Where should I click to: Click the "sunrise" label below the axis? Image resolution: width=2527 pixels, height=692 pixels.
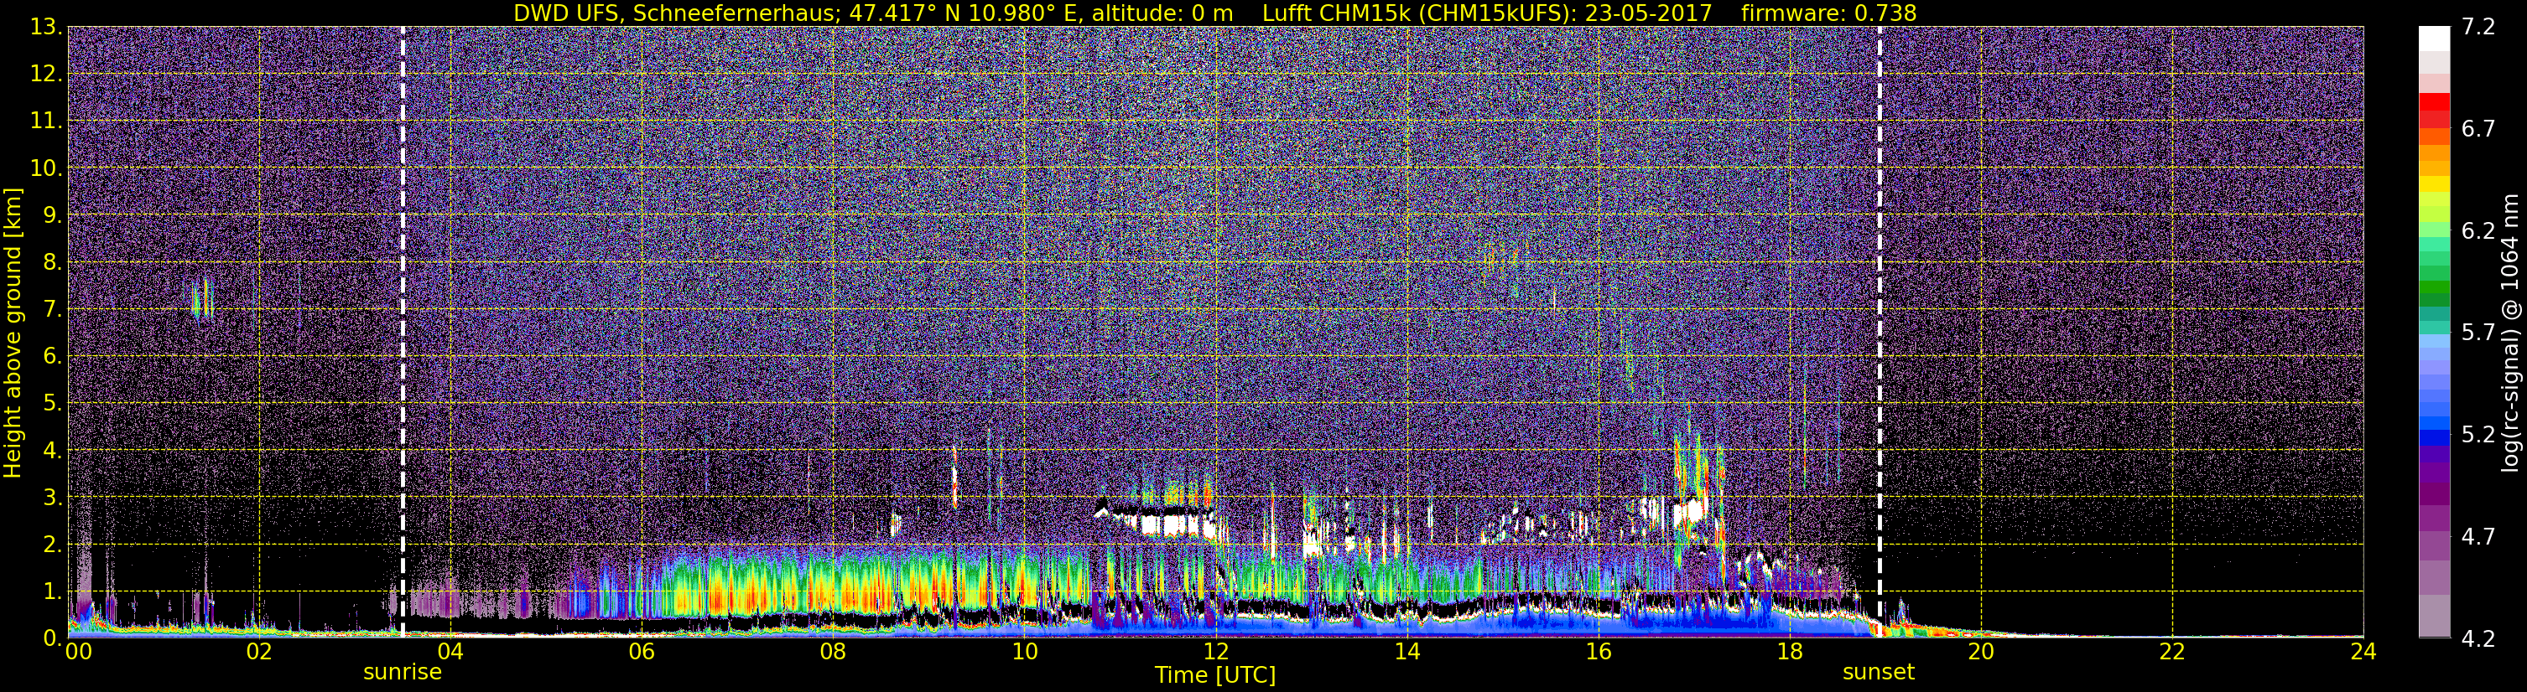tap(403, 673)
